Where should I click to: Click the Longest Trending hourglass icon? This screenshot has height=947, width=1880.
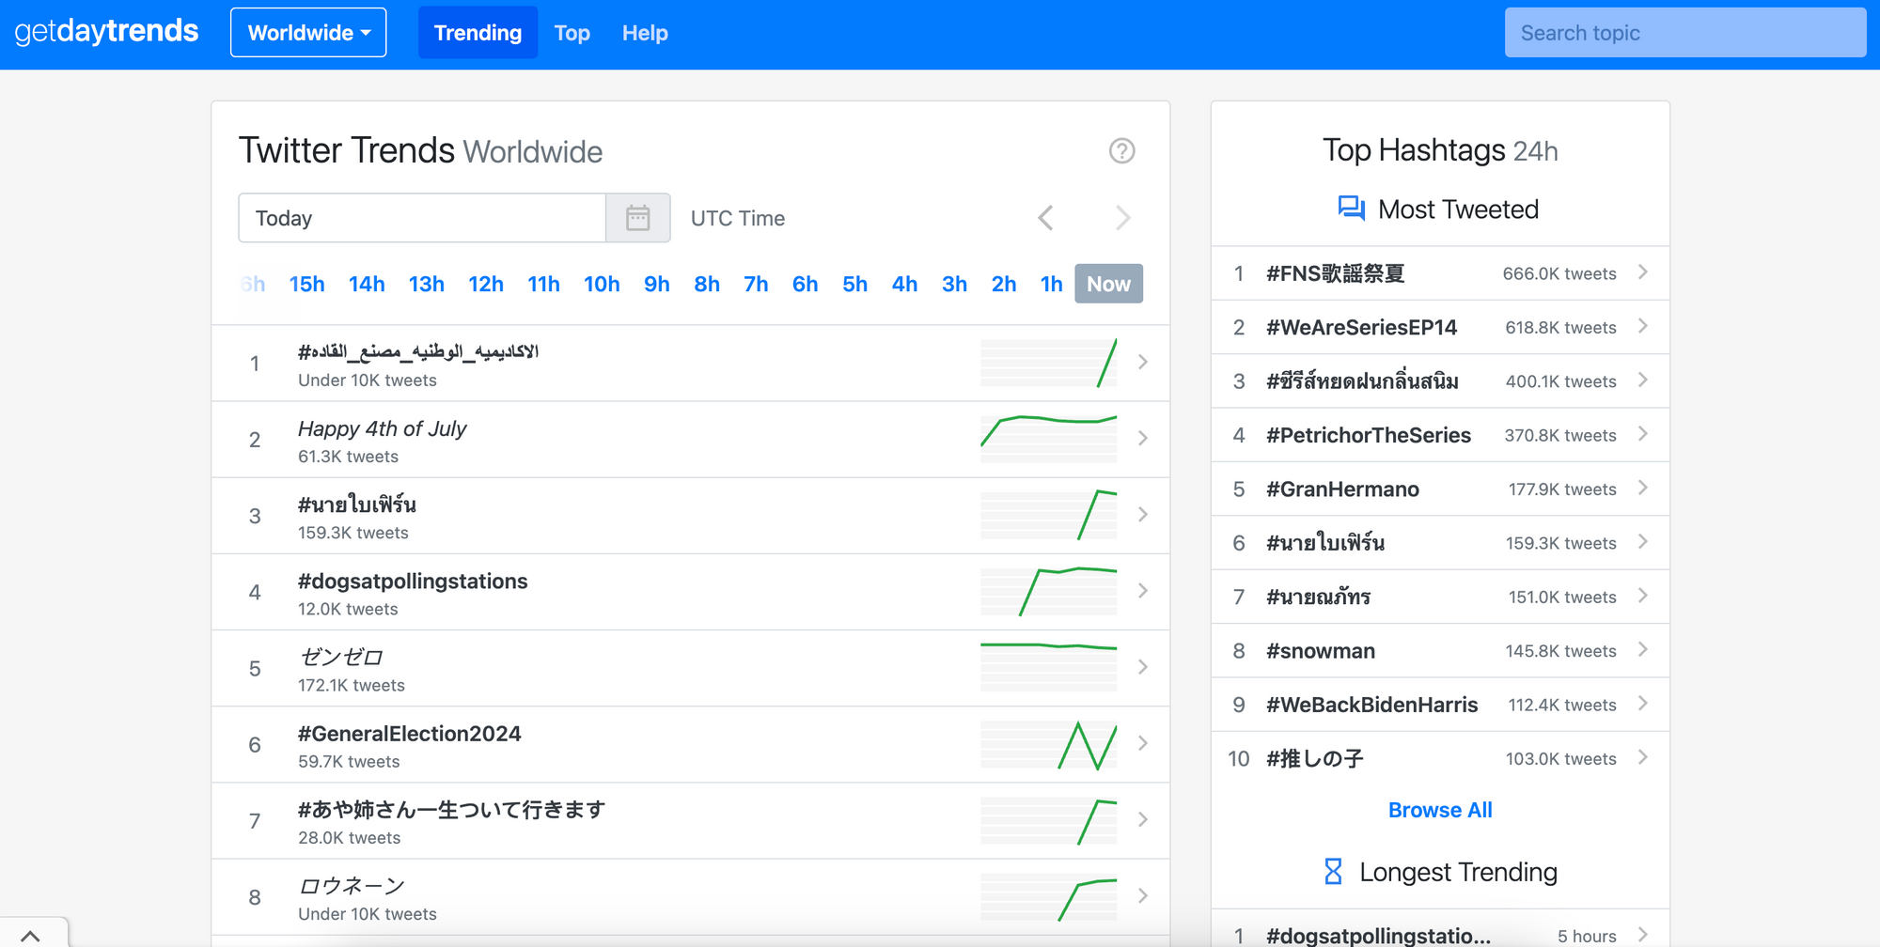click(x=1330, y=872)
